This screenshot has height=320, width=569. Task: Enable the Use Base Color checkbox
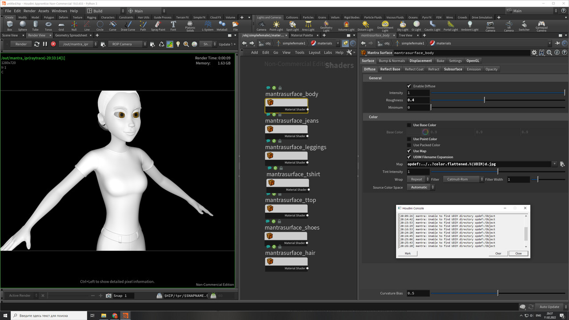[x=409, y=125]
